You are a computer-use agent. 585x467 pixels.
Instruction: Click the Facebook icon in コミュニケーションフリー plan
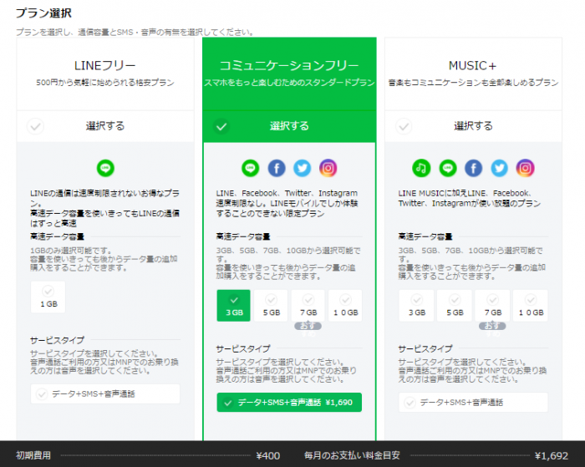tap(277, 168)
